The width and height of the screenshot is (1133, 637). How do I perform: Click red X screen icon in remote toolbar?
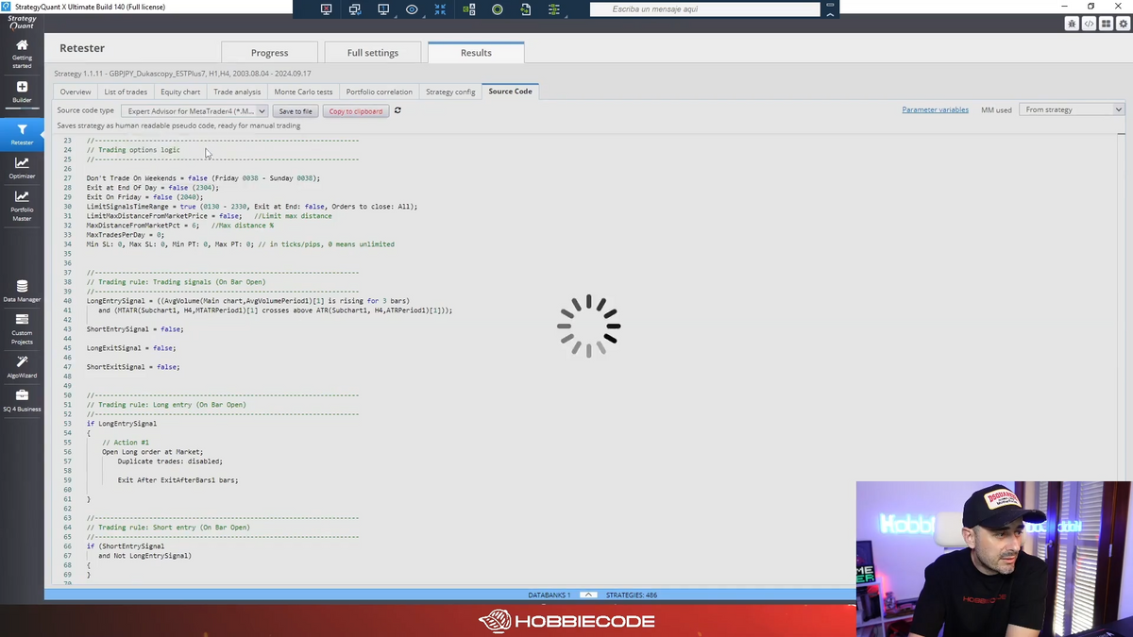pos(327,9)
